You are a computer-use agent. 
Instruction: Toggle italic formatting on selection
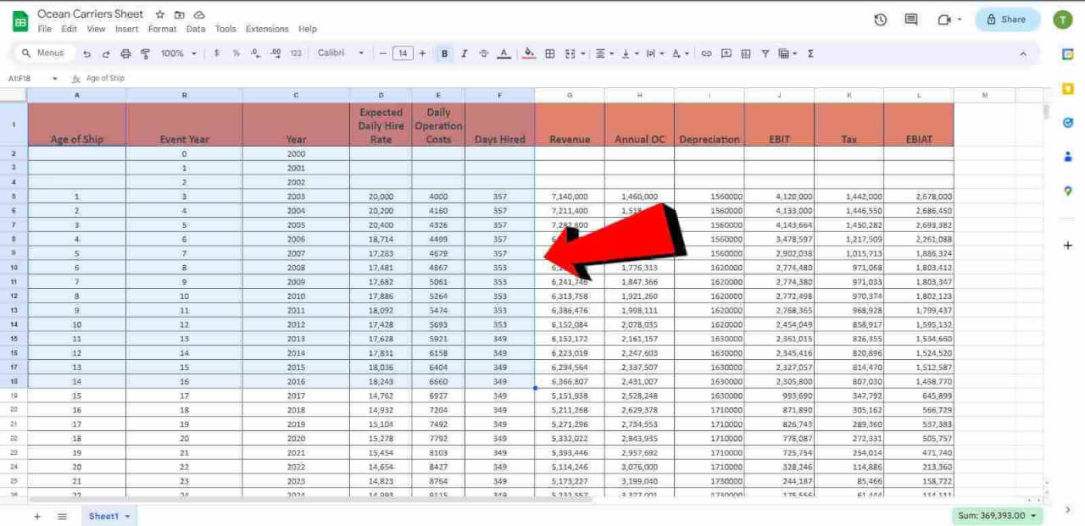[x=464, y=53]
